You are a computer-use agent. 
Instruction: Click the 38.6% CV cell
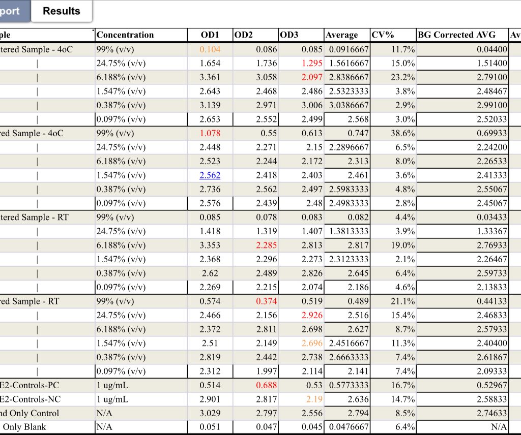402,133
